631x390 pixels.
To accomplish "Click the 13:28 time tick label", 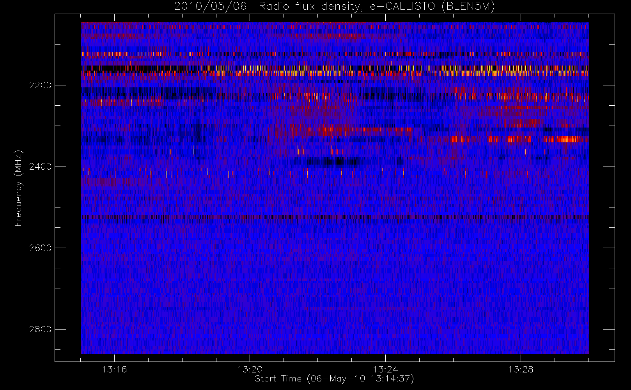I will pyautogui.click(x=521, y=369).
